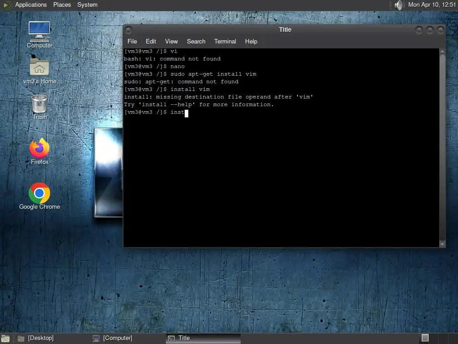
Task: Minimize the Title terminal window
Action: (419, 30)
